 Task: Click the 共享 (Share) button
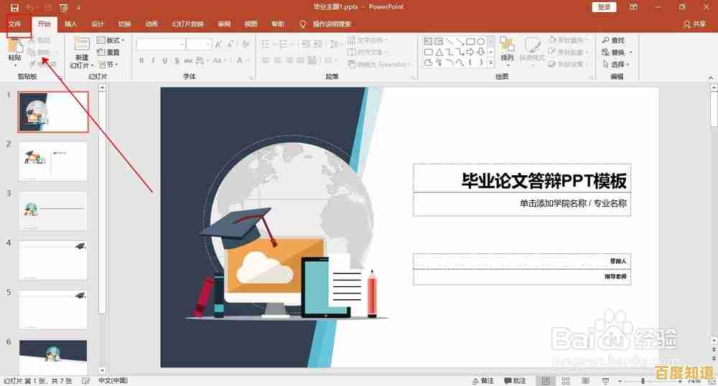[694, 24]
